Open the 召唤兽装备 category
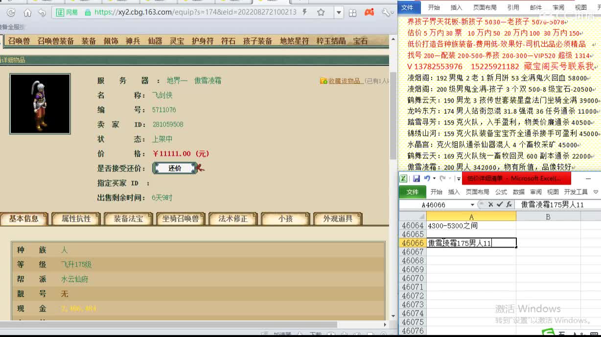Image resolution: width=601 pixels, height=337 pixels. [55, 41]
